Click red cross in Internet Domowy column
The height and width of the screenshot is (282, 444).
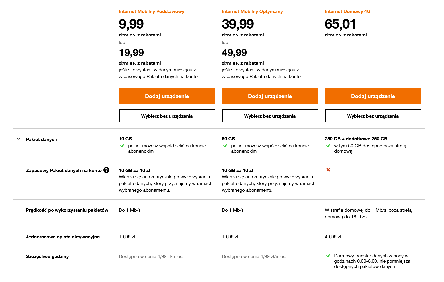pyautogui.click(x=328, y=170)
